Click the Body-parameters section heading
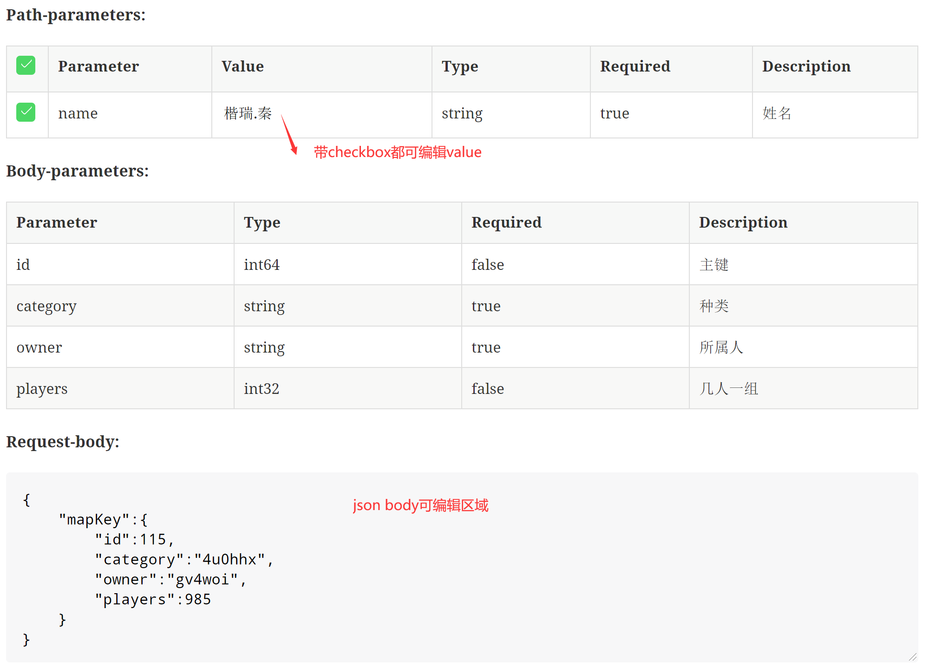Screen dimensions: 929x668 pyautogui.click(x=77, y=171)
